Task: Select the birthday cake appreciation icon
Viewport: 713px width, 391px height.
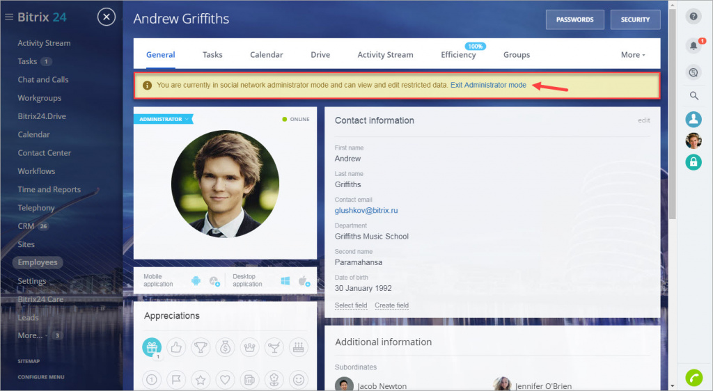Action: 298,347
